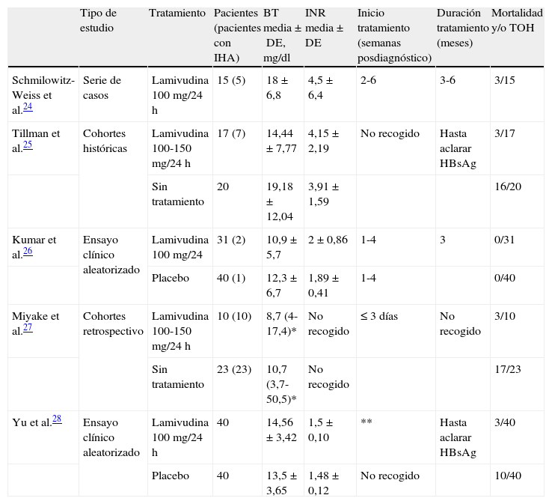Click the 'Pacientes (pacientes con IHA)' header

235,35
